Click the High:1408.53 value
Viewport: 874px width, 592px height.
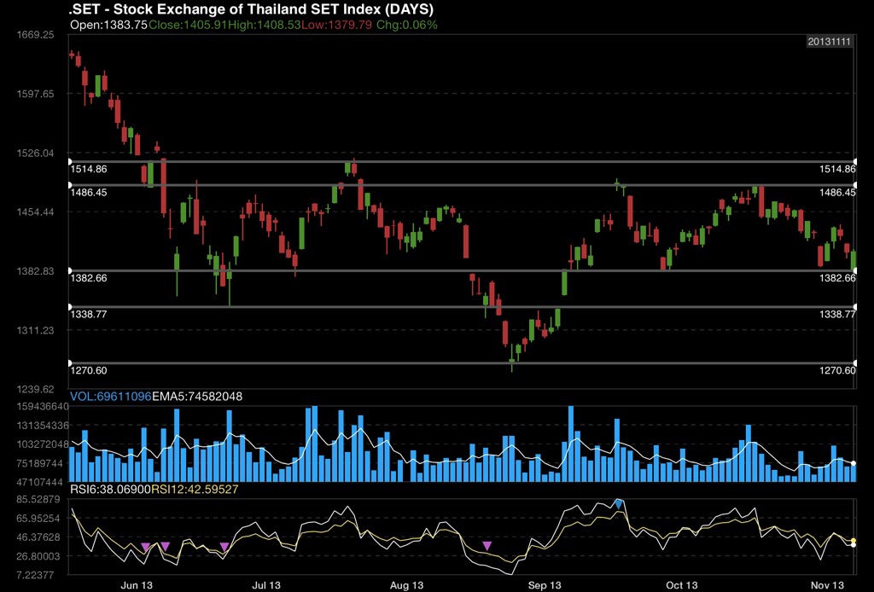click(265, 25)
